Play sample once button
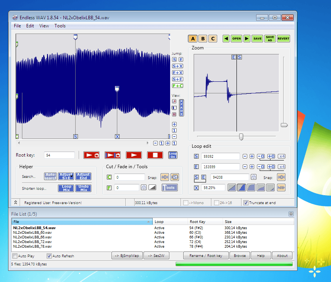 point(134,155)
